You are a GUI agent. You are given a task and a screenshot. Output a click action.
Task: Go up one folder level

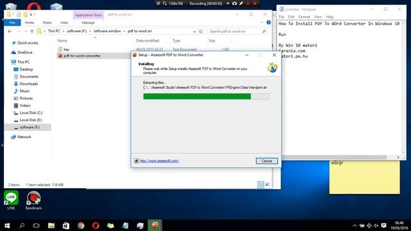[32, 31]
